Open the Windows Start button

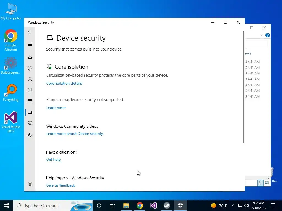(7, 206)
